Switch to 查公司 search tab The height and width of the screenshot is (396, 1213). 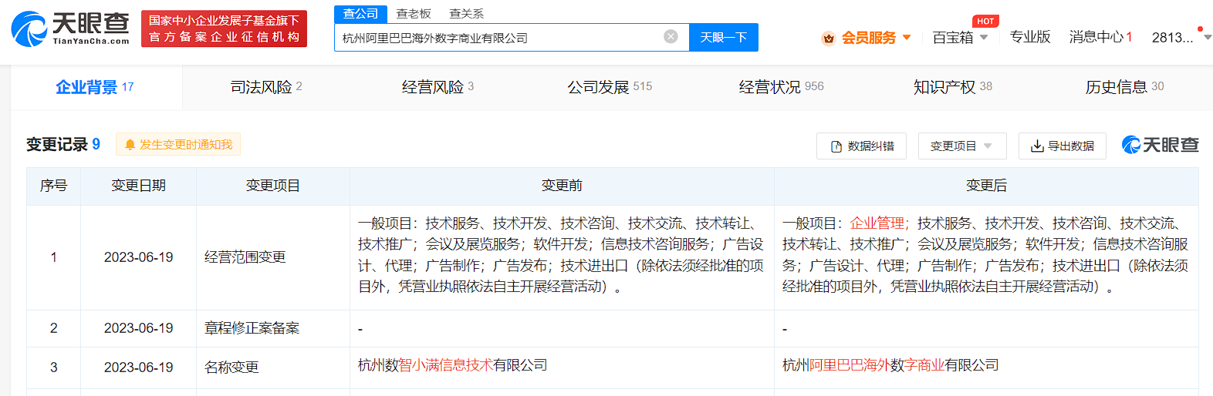pos(360,13)
